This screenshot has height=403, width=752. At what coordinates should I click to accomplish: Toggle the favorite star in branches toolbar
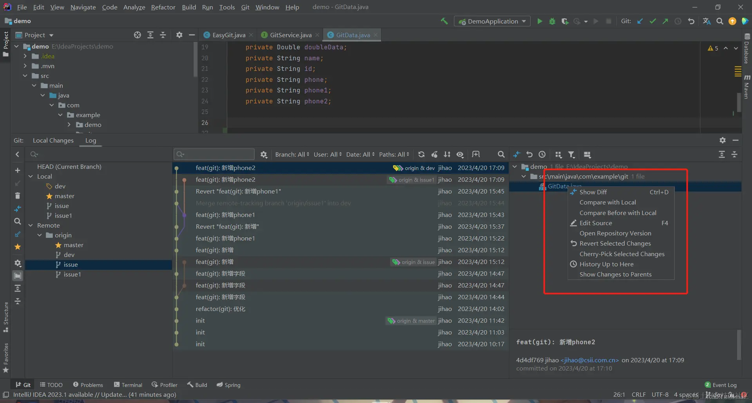coord(18,247)
